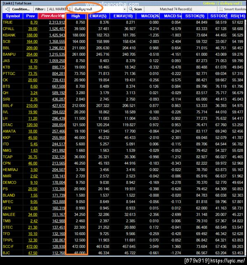This screenshot has width=247, height=265.
Task: Select the SCB symbol
Action: tap(7, 41)
